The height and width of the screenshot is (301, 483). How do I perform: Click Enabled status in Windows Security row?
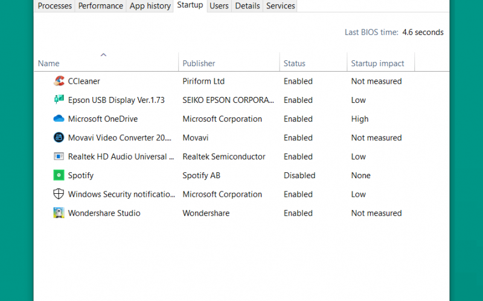pyautogui.click(x=298, y=194)
